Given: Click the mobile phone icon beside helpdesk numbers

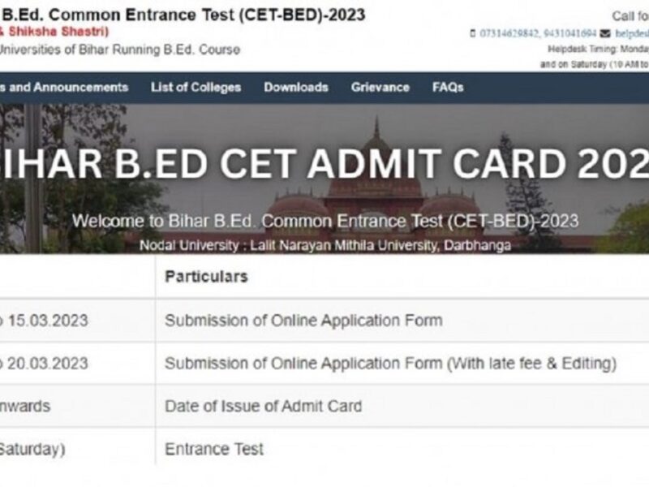Looking at the screenshot, I should [472, 33].
